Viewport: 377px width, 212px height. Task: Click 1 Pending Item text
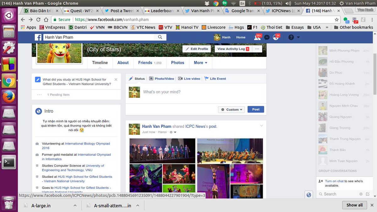click(58, 95)
